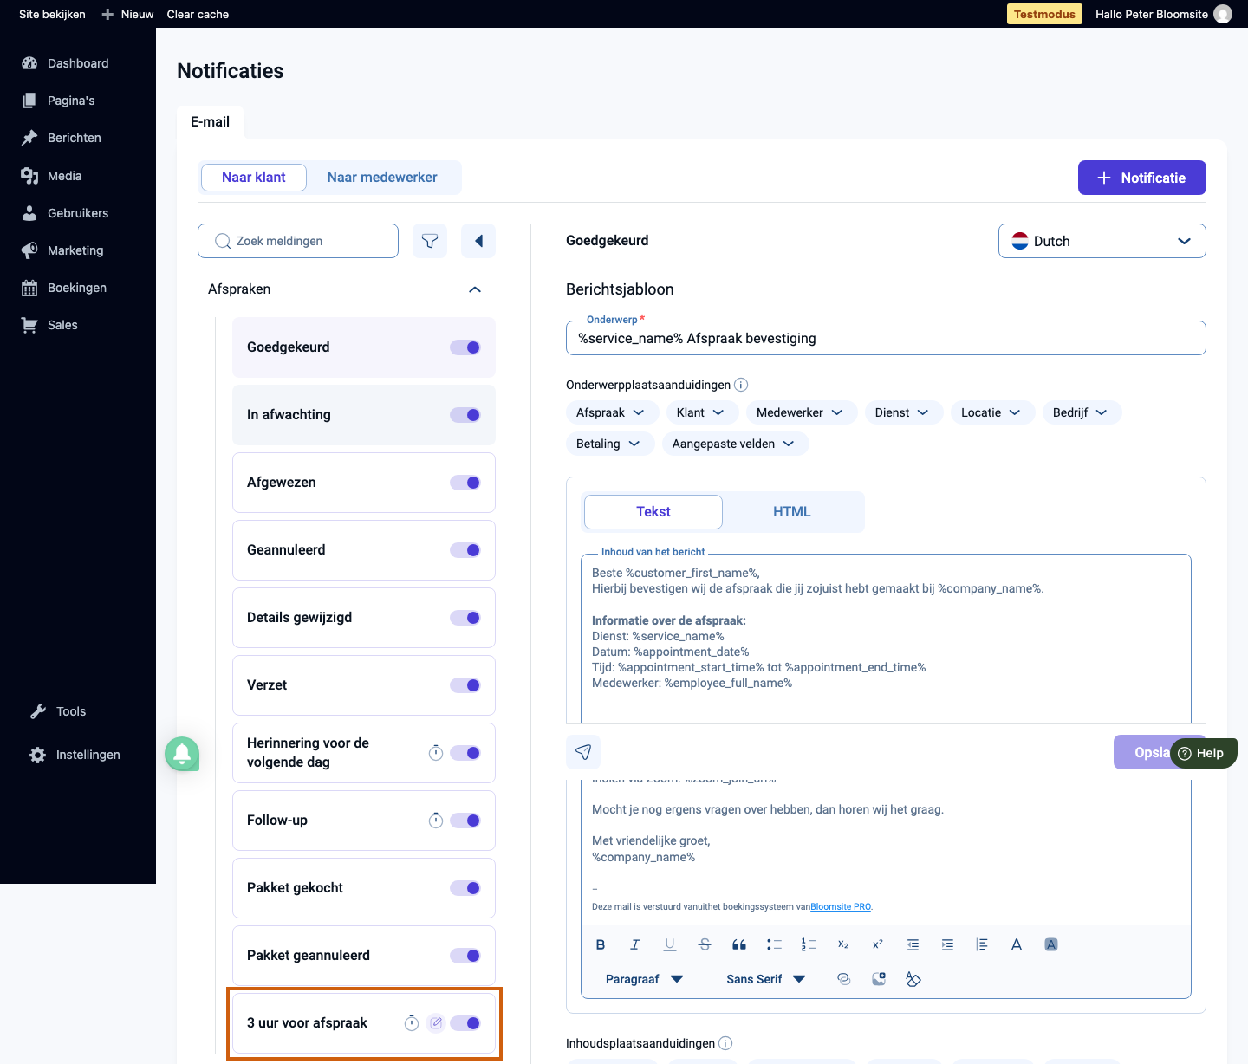The height and width of the screenshot is (1064, 1248).
Task: Decrease the text indent
Action: tap(913, 944)
